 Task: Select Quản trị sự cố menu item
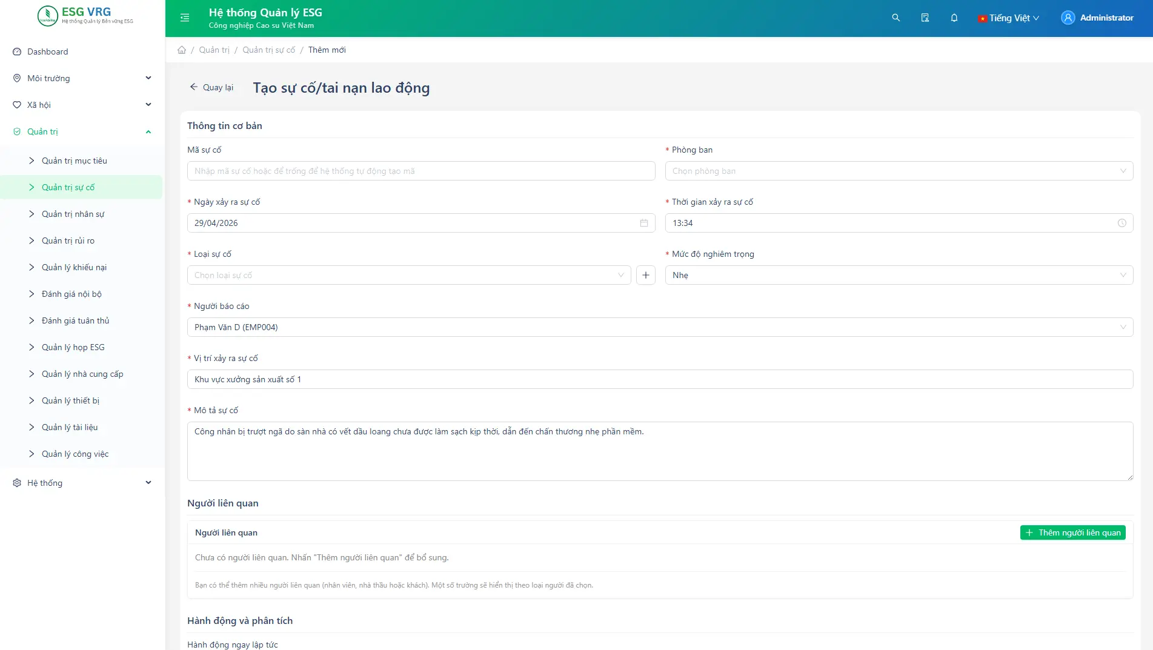tap(82, 187)
